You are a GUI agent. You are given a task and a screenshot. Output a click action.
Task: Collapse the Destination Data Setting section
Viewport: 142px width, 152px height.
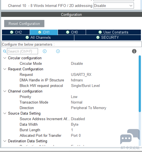coord(5,141)
